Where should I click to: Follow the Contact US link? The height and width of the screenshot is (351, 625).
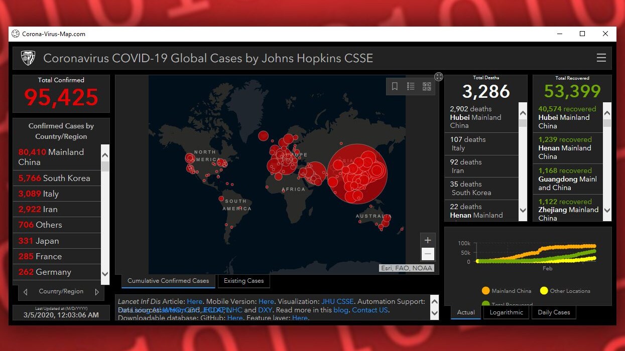pyautogui.click(x=369, y=310)
